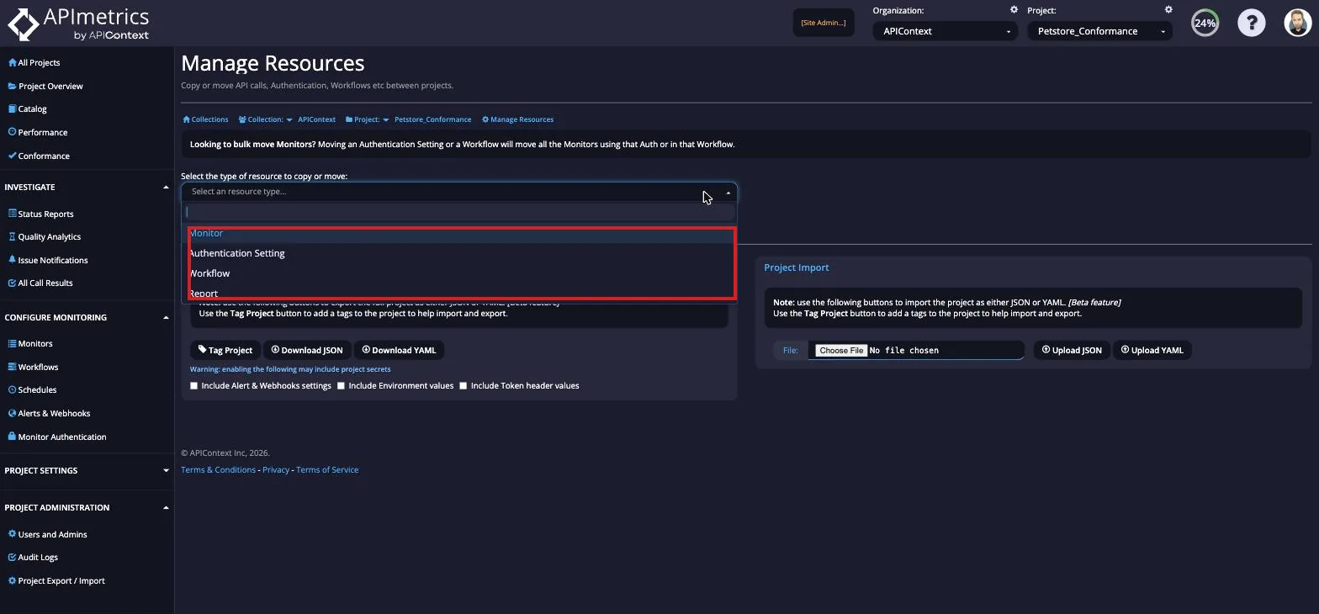1319x614 pixels.
Task: Click Download JSON button
Action: 307,350
